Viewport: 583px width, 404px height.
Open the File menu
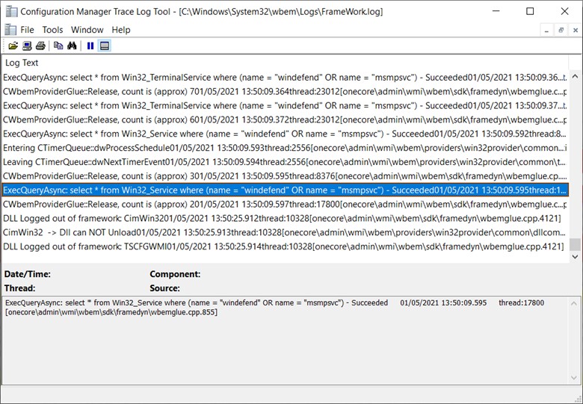tap(27, 30)
